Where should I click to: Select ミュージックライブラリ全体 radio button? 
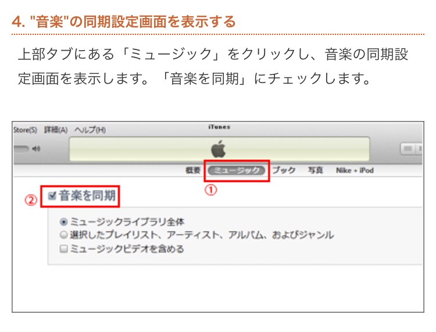pyautogui.click(x=64, y=222)
